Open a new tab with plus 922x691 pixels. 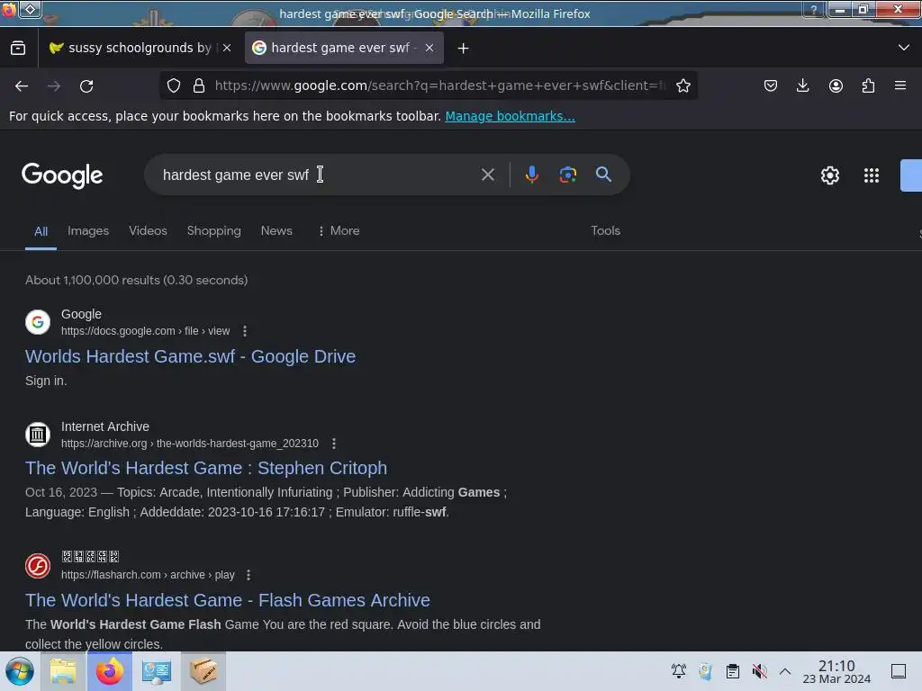[x=464, y=49]
